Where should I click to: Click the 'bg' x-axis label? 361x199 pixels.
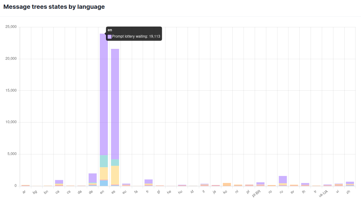coord(35,192)
